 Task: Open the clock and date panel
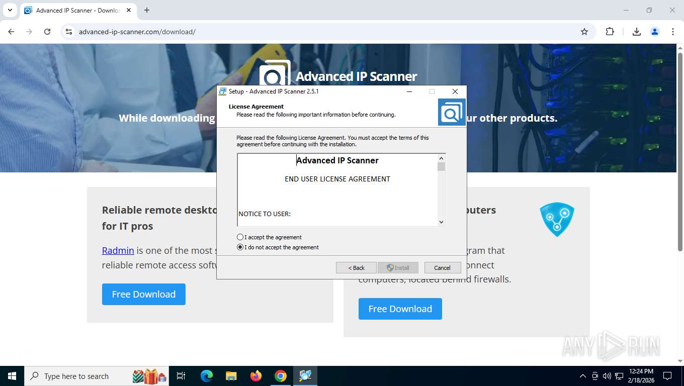coord(640,376)
